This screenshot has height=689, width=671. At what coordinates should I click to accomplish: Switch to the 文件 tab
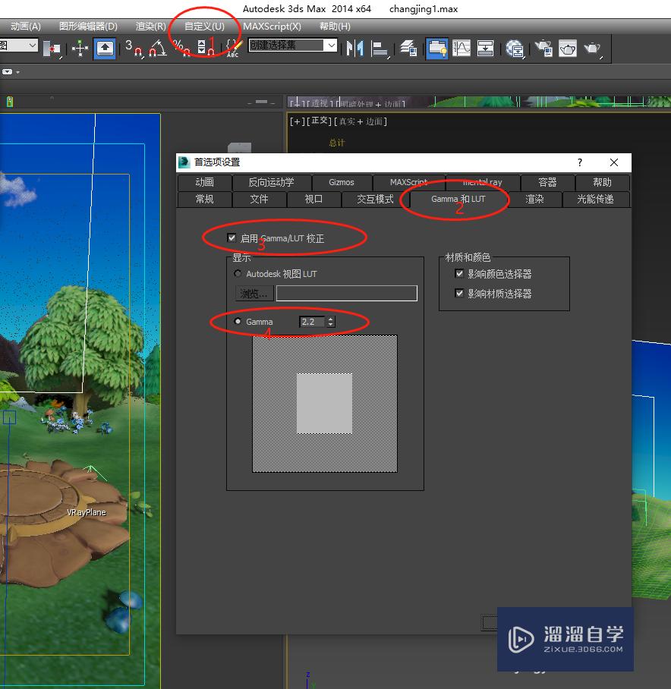pyautogui.click(x=260, y=199)
